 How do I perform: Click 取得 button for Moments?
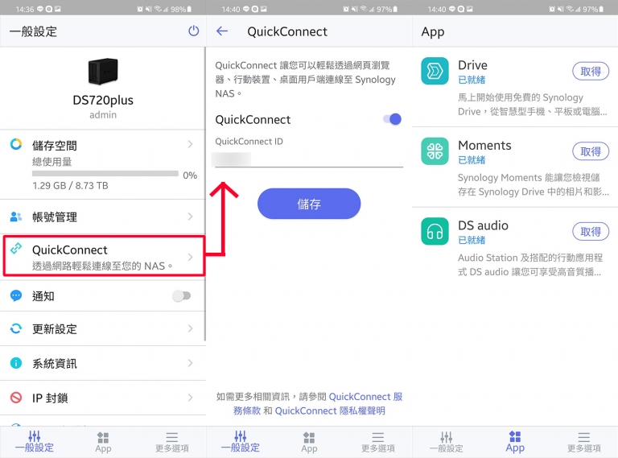(x=591, y=151)
